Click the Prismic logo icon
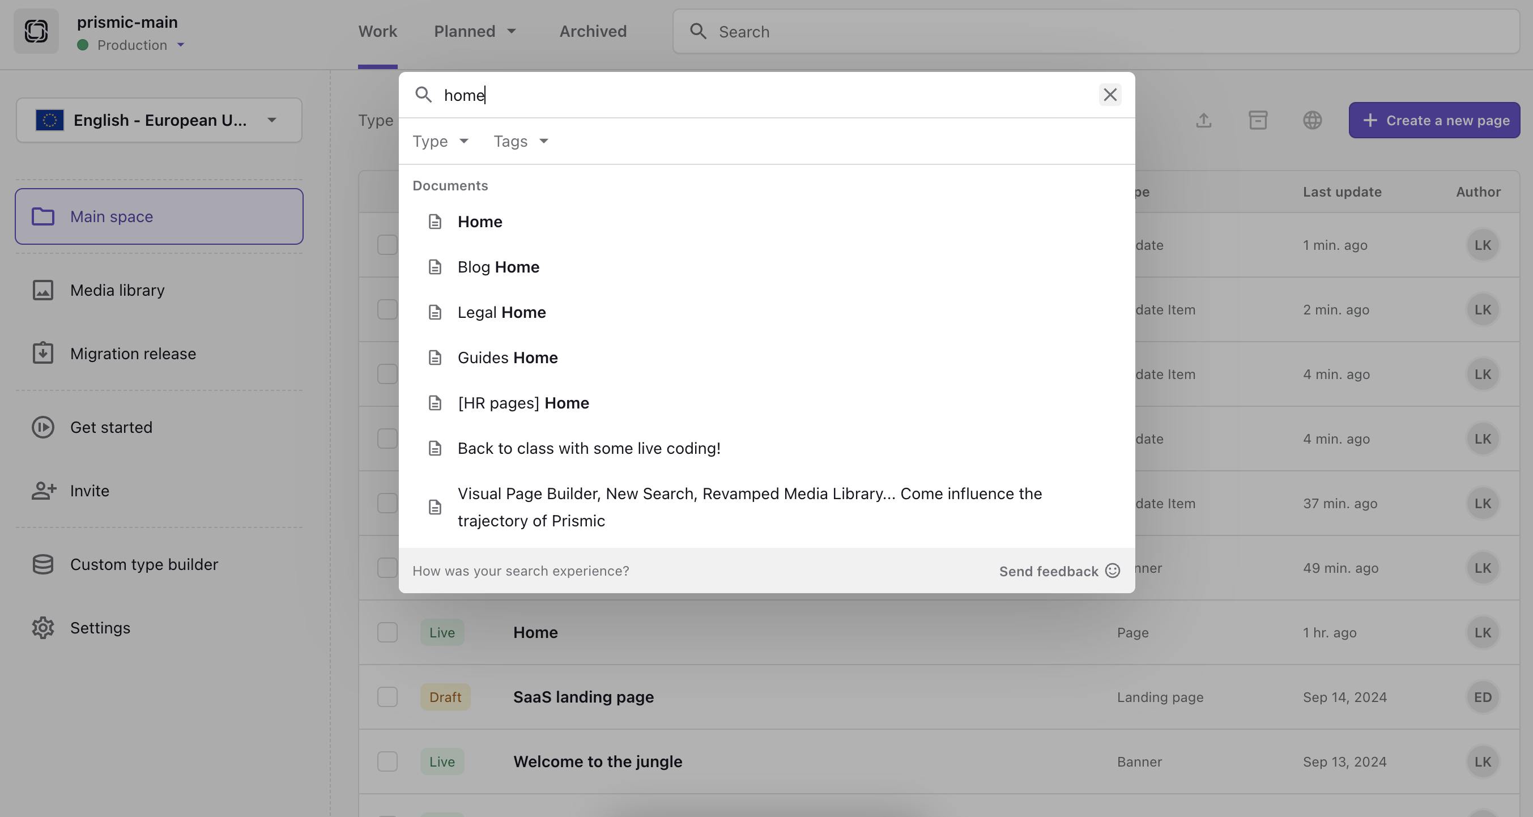Screen dimensions: 1533x817 click(36, 31)
